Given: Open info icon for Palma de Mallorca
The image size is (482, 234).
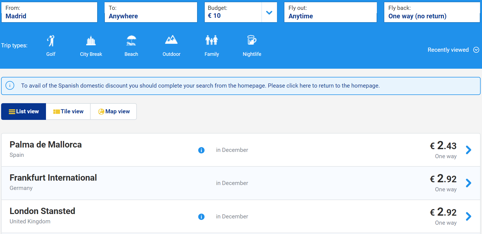Looking at the screenshot, I should [201, 150].
